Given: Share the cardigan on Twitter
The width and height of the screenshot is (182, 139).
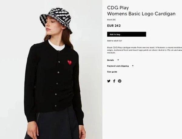Looking at the screenshot, I should tap(109, 81).
